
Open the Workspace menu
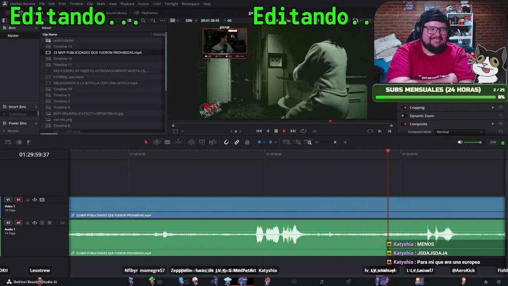[x=190, y=4]
